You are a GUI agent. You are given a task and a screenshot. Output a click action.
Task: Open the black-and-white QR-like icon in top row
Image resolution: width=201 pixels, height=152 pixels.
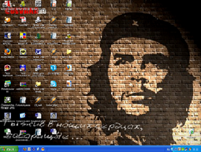point(38,4)
